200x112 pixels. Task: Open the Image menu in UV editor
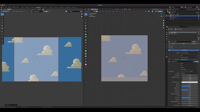[x=21, y=12]
